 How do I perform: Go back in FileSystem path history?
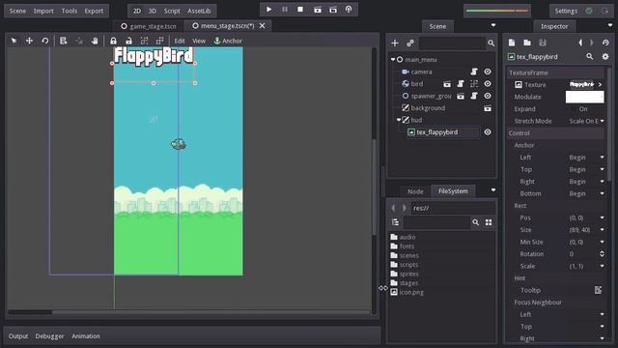pos(393,208)
